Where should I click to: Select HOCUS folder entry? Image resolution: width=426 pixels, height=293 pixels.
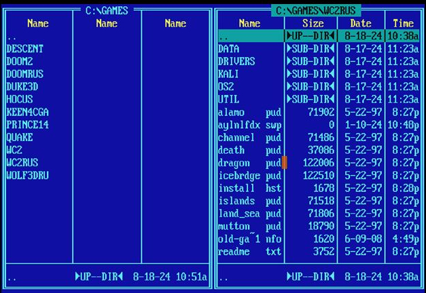20,99
